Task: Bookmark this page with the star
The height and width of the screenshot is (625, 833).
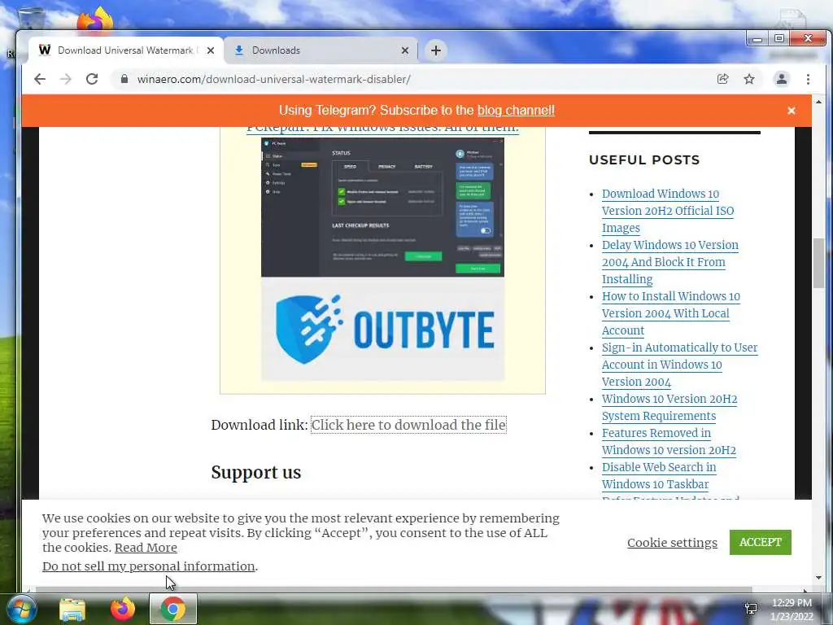Action: click(749, 79)
